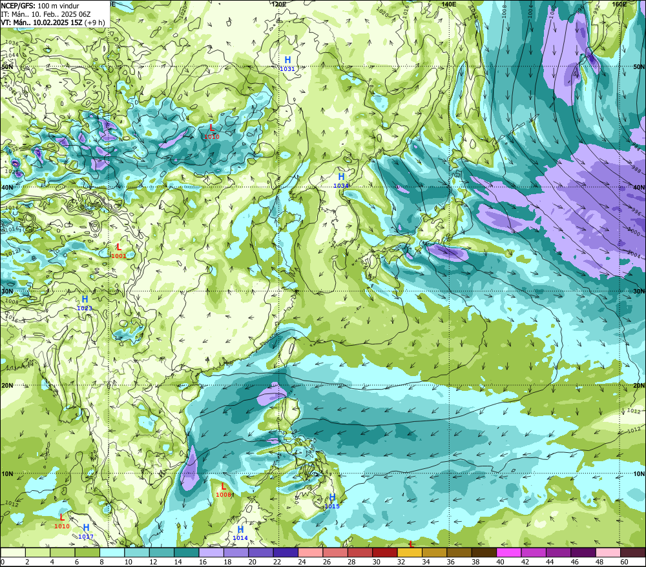Click the 160E longitude label
646x567 pixels.
tap(620, 4)
